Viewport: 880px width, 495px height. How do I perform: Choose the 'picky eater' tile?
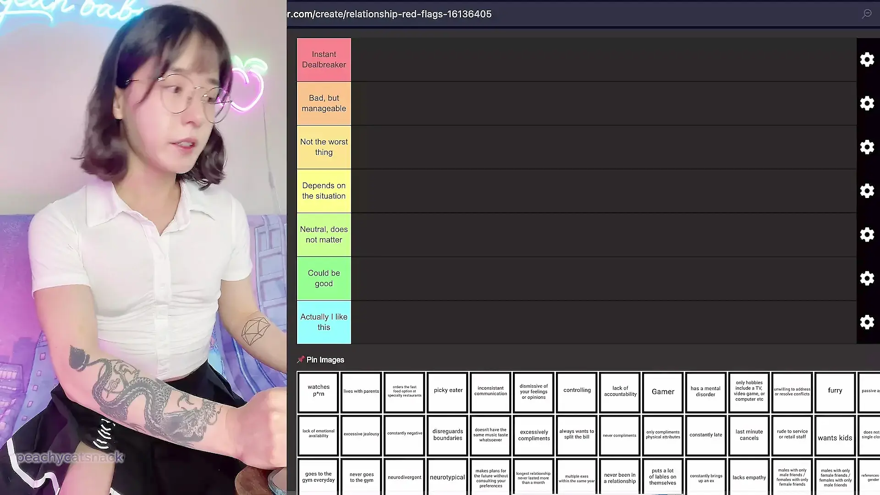(448, 392)
